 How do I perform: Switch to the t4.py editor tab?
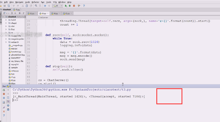tap(56, 14)
